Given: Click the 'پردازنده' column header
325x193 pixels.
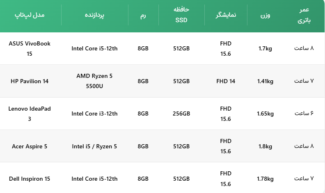Looking at the screenshot, I should (x=94, y=15).
